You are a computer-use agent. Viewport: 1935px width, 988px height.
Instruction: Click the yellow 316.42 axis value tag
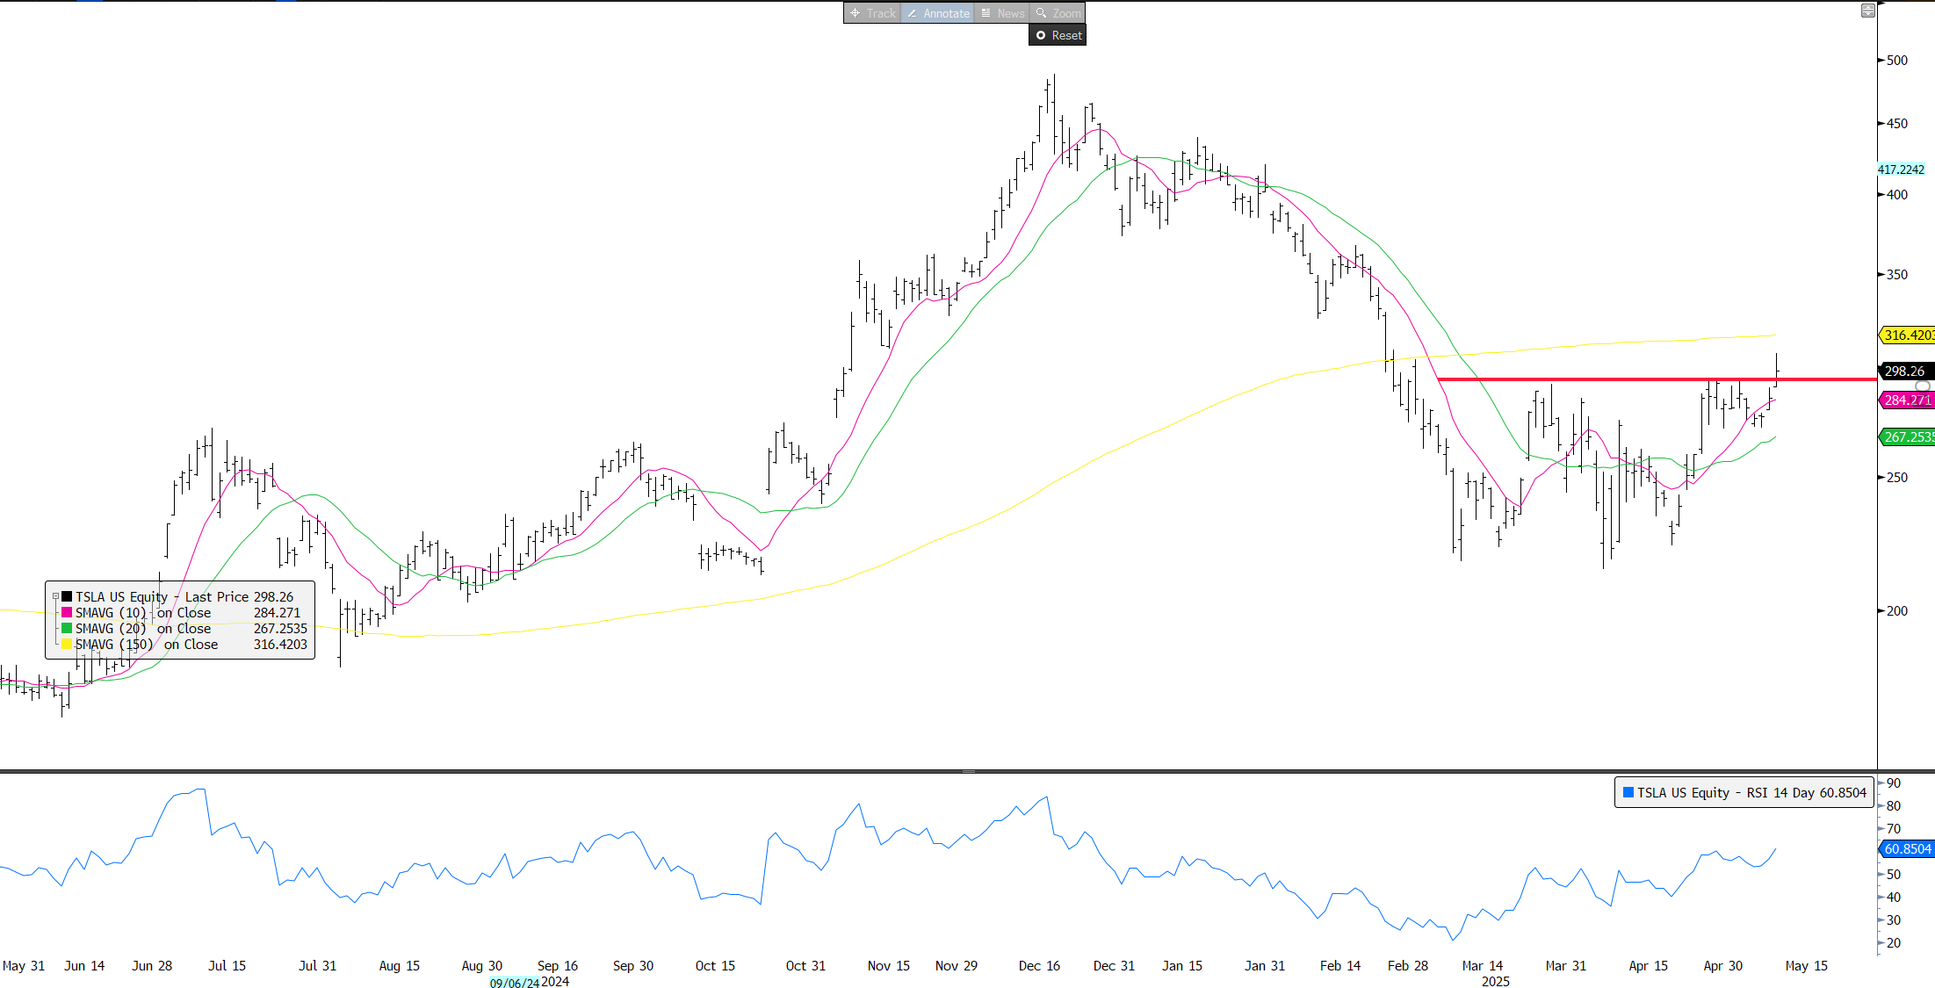coord(1908,335)
